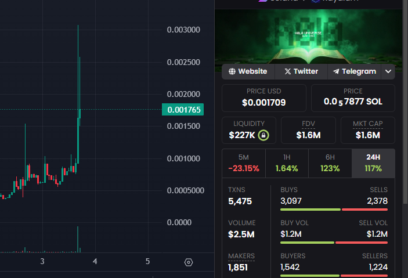Click the BUYERS count 1,542
The width and height of the screenshot is (408, 278).
tap(290, 267)
